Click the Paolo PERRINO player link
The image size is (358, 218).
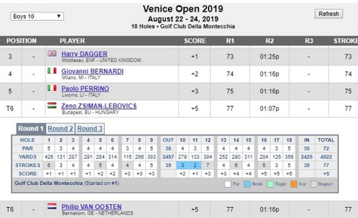click(85, 89)
